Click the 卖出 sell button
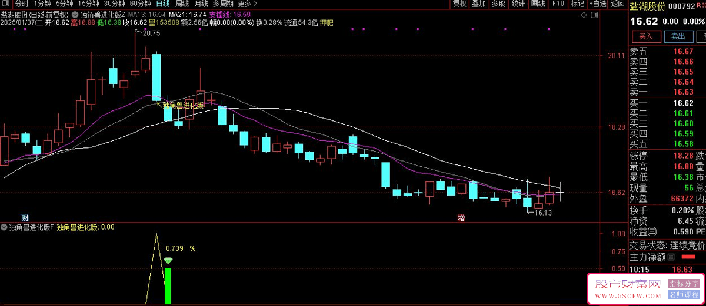Screen dimensions: 706x306 coord(678,36)
